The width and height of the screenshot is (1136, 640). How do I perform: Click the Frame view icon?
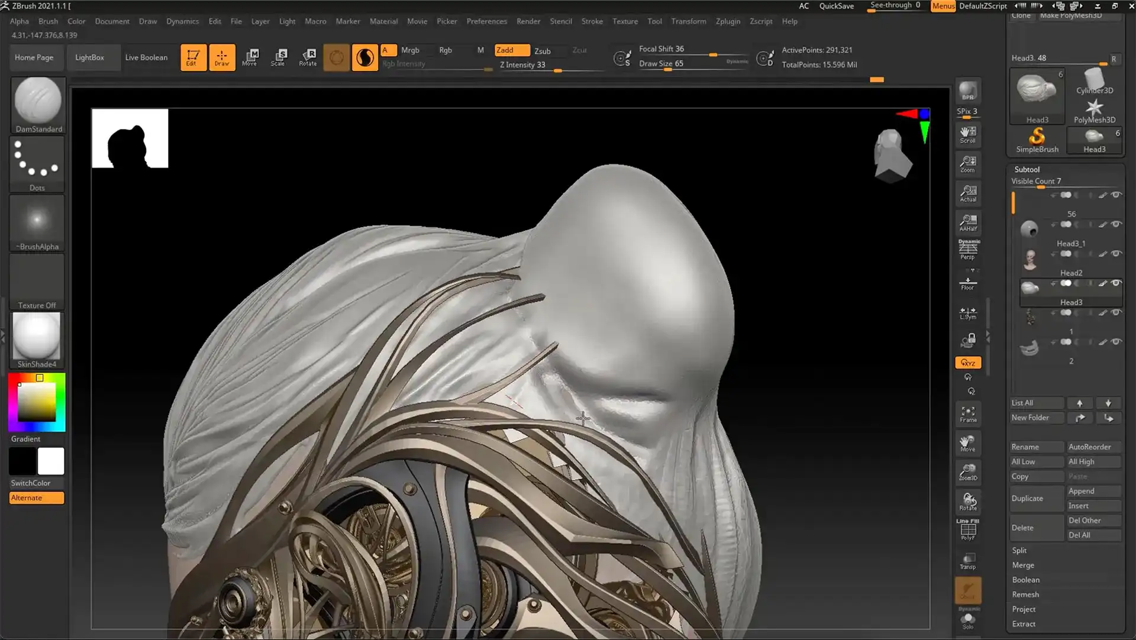pos(968,414)
